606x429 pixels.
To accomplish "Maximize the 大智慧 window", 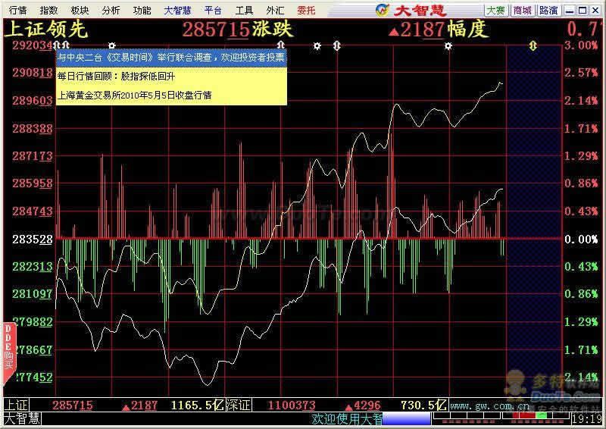I will coord(583,11).
